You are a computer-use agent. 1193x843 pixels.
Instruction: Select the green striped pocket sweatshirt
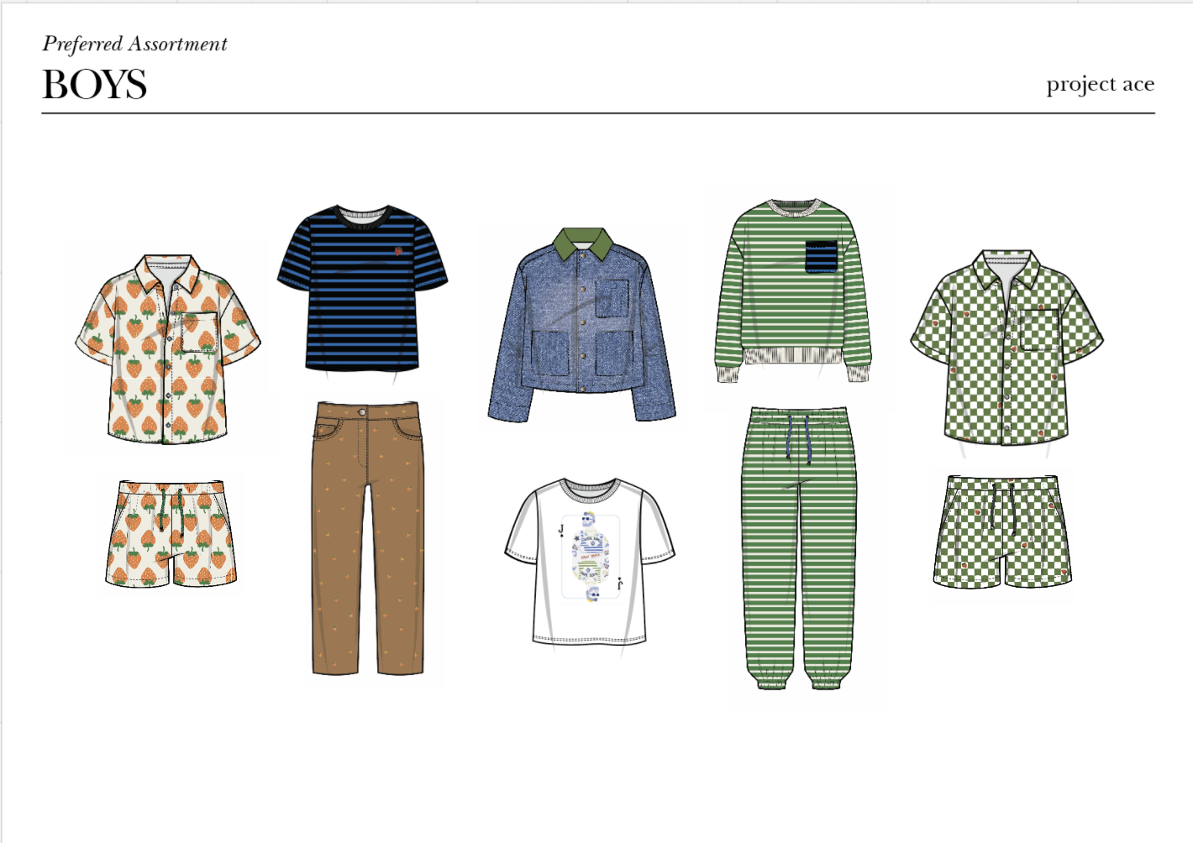pyautogui.click(x=793, y=291)
